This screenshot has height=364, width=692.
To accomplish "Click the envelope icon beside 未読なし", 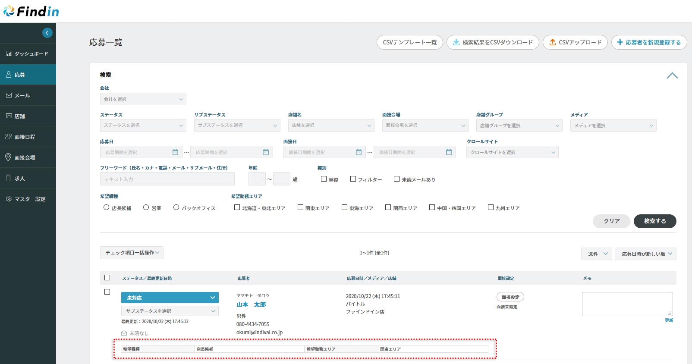I will pyautogui.click(x=124, y=333).
